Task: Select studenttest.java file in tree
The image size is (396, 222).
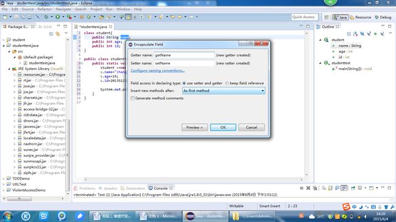Action: click(x=42, y=63)
